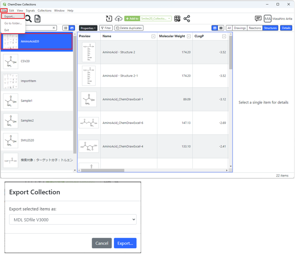
Task: Click the cloud upload icon
Action: click(x=118, y=19)
